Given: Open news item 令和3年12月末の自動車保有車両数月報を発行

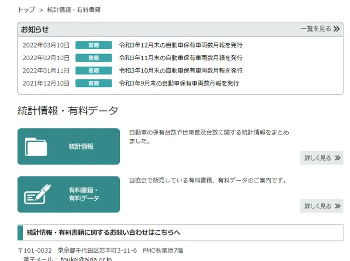Looking at the screenshot, I should pyautogui.click(x=181, y=45).
